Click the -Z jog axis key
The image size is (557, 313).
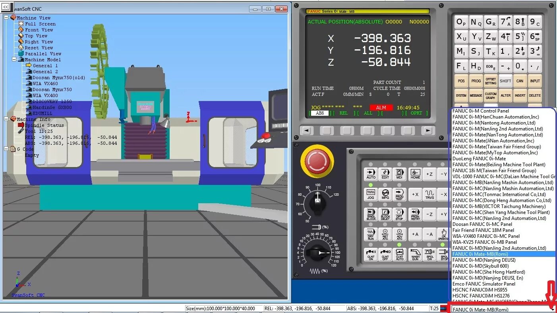pyautogui.click(x=429, y=214)
